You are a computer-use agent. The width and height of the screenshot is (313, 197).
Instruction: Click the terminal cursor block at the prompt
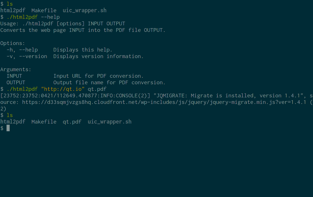(8, 128)
